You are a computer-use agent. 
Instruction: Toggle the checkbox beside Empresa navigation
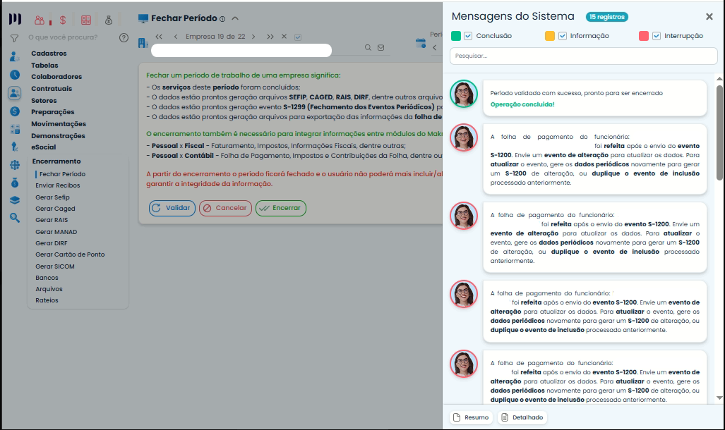click(298, 37)
